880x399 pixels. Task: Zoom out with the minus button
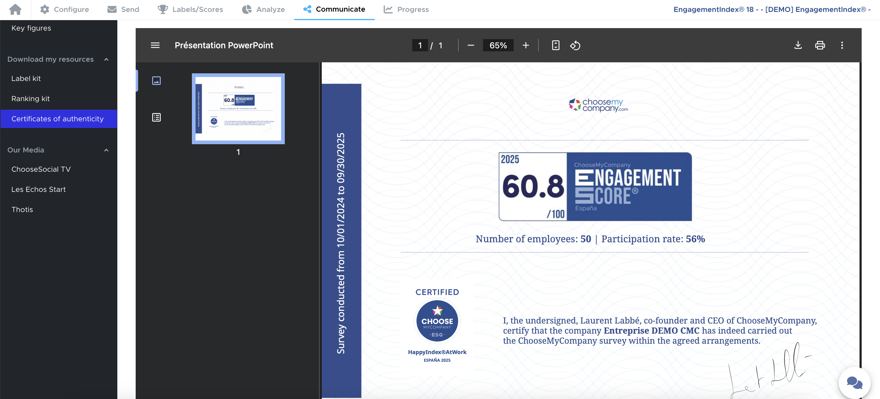click(471, 45)
